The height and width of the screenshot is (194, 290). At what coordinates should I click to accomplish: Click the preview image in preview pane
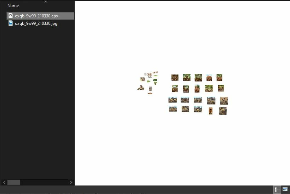coord(183,93)
